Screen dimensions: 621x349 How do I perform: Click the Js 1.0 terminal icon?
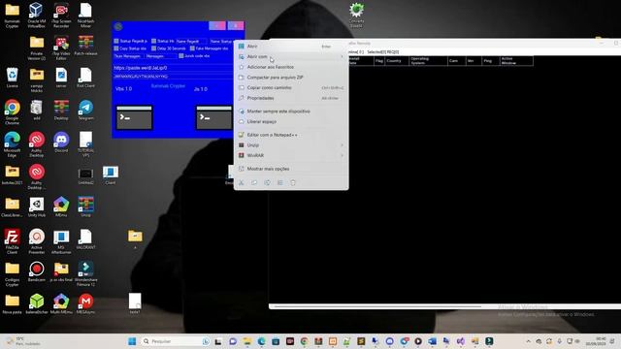coord(214,117)
